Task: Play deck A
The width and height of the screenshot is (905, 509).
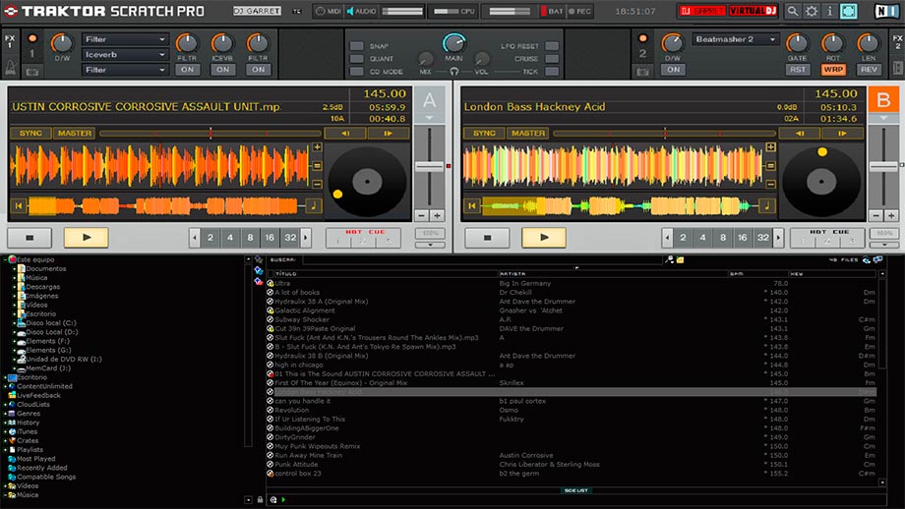Action: coord(86,237)
